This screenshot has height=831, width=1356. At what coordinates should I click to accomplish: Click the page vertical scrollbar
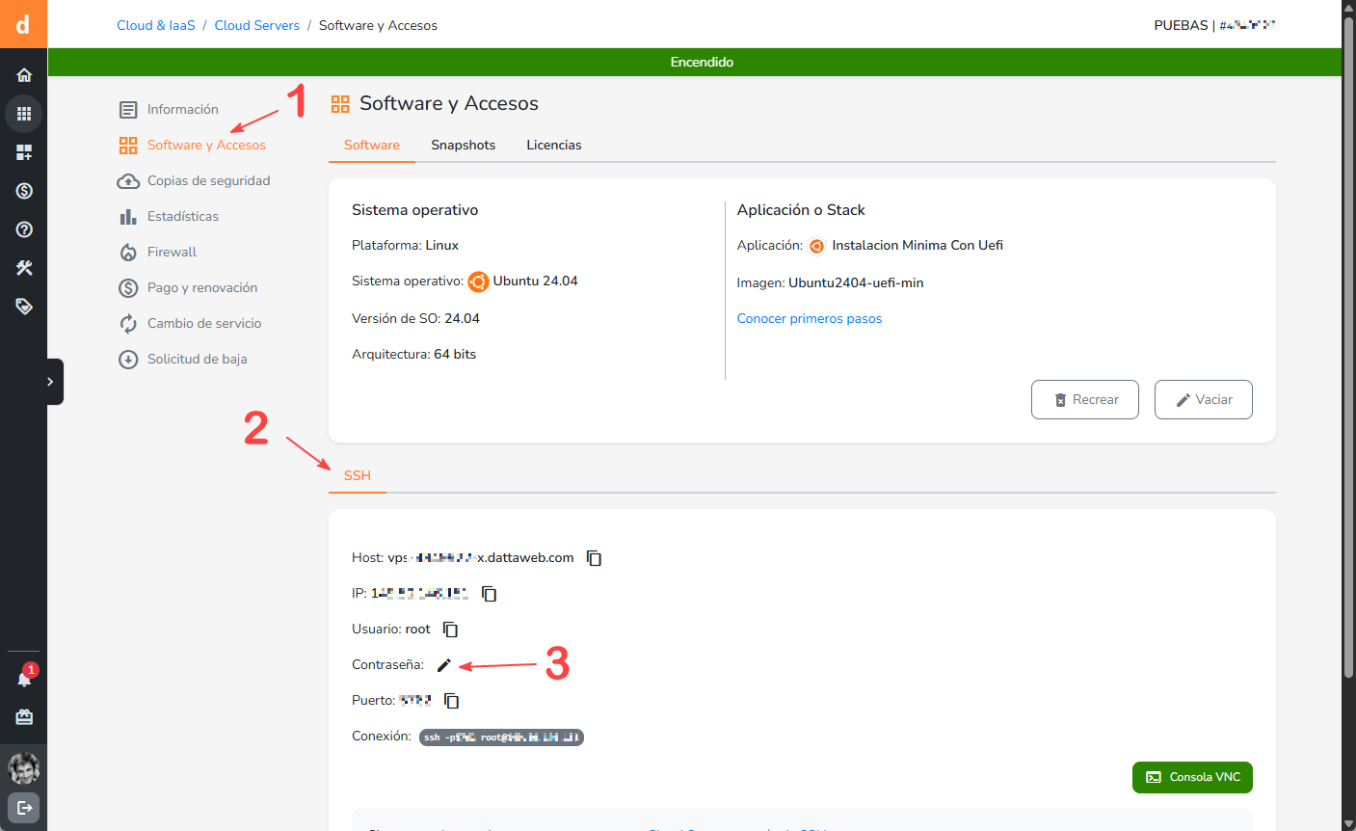click(x=1348, y=347)
